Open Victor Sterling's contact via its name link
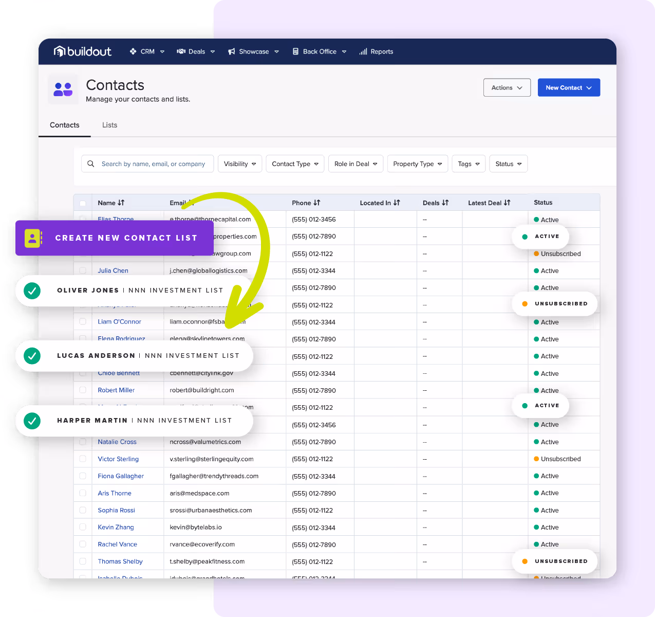655x617 pixels. click(x=118, y=459)
